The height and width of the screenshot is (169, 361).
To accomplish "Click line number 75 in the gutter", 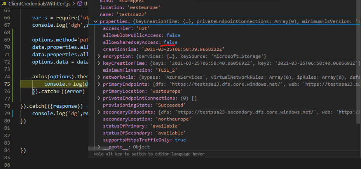I will [7, 84].
